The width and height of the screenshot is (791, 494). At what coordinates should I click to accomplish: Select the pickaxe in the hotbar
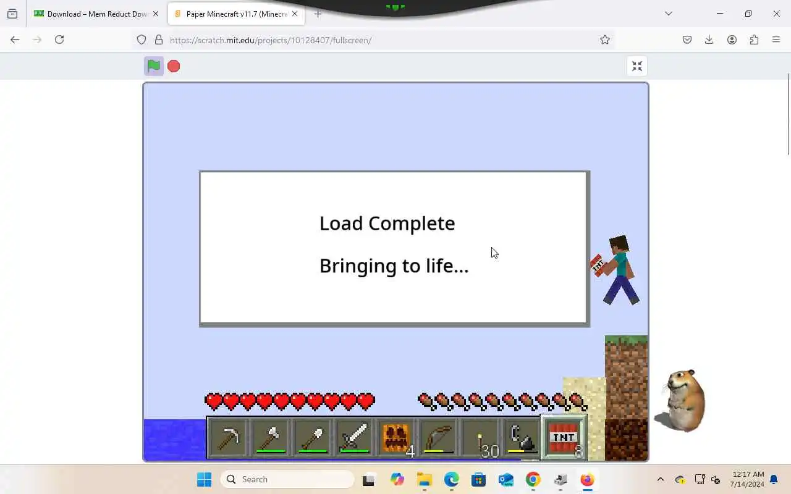[x=228, y=438]
